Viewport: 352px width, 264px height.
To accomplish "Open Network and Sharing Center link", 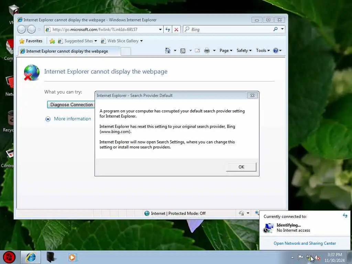I will (x=305, y=243).
